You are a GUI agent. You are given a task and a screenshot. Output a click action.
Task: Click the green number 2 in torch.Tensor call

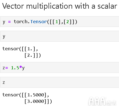point(68,22)
